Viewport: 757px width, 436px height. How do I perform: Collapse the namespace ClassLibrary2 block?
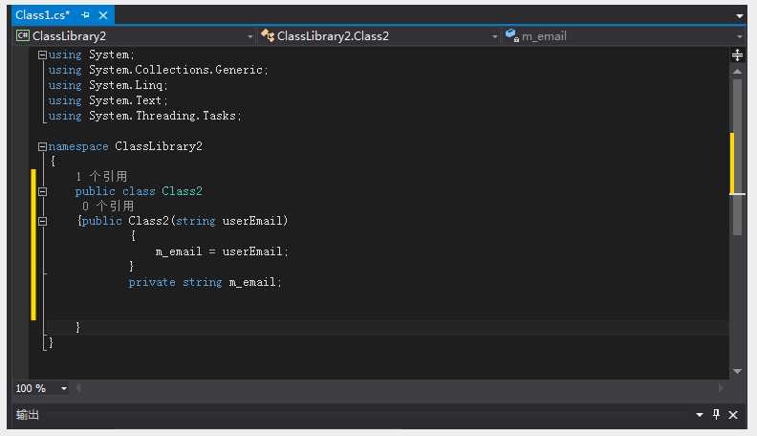[x=42, y=147]
